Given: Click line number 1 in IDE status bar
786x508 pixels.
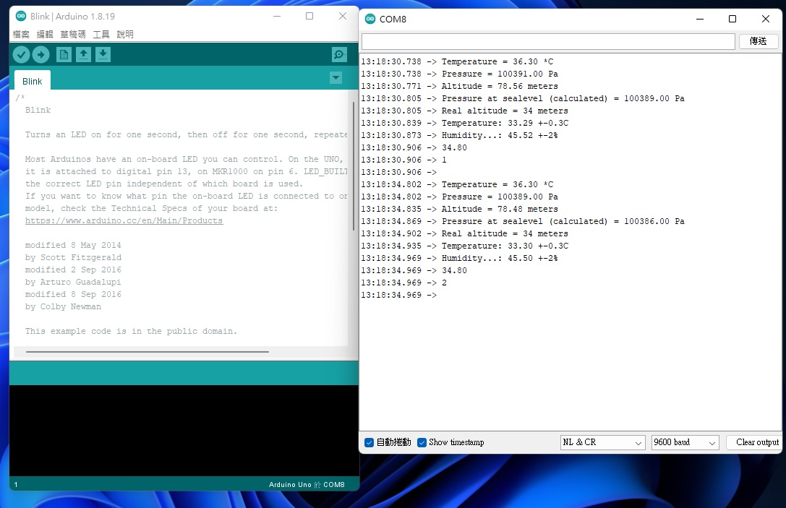Looking at the screenshot, I should coord(16,484).
